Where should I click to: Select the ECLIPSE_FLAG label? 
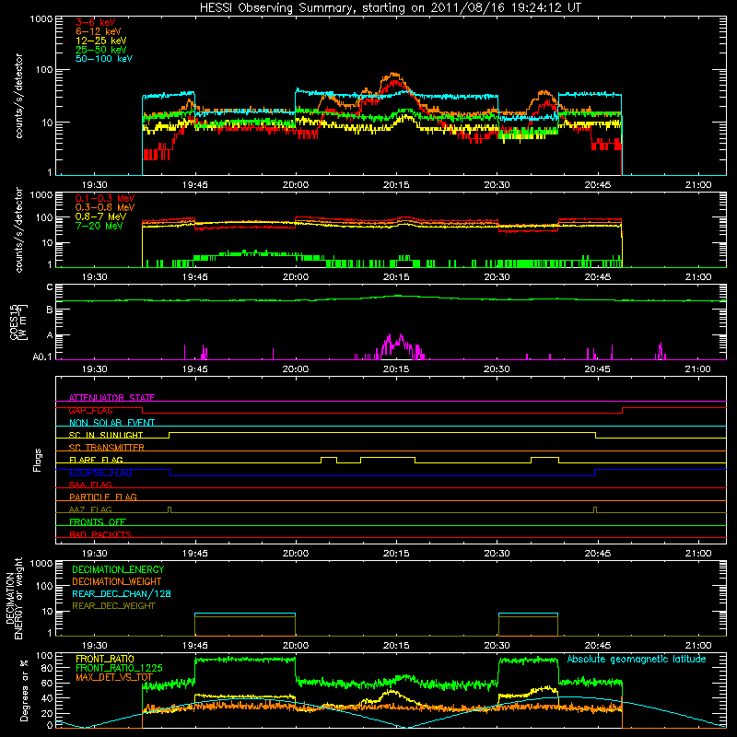click(100, 473)
